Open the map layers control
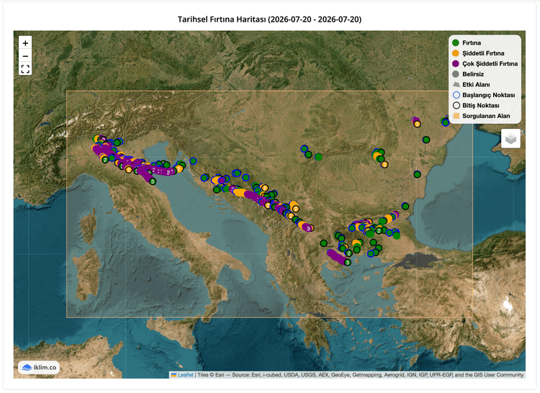Viewport: 540px width, 393px height. (x=510, y=139)
